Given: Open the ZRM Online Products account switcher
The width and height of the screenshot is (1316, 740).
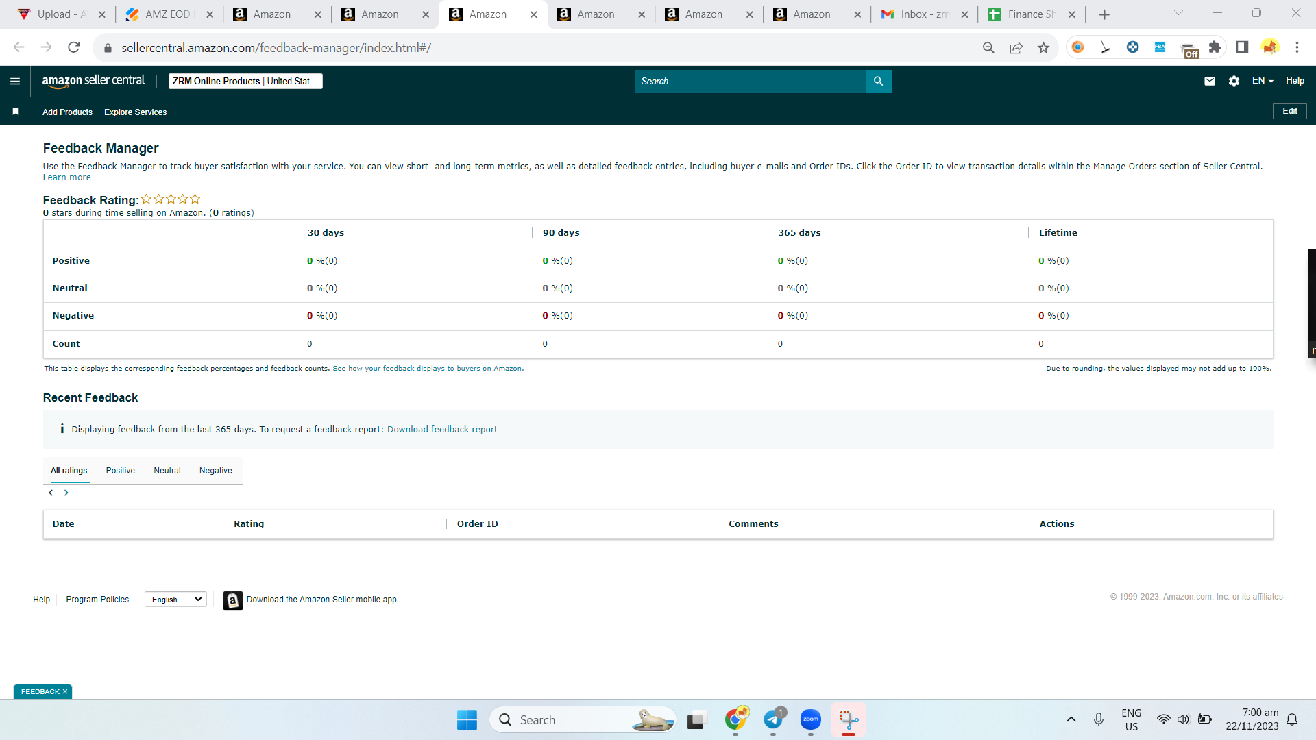Looking at the screenshot, I should 245,81.
